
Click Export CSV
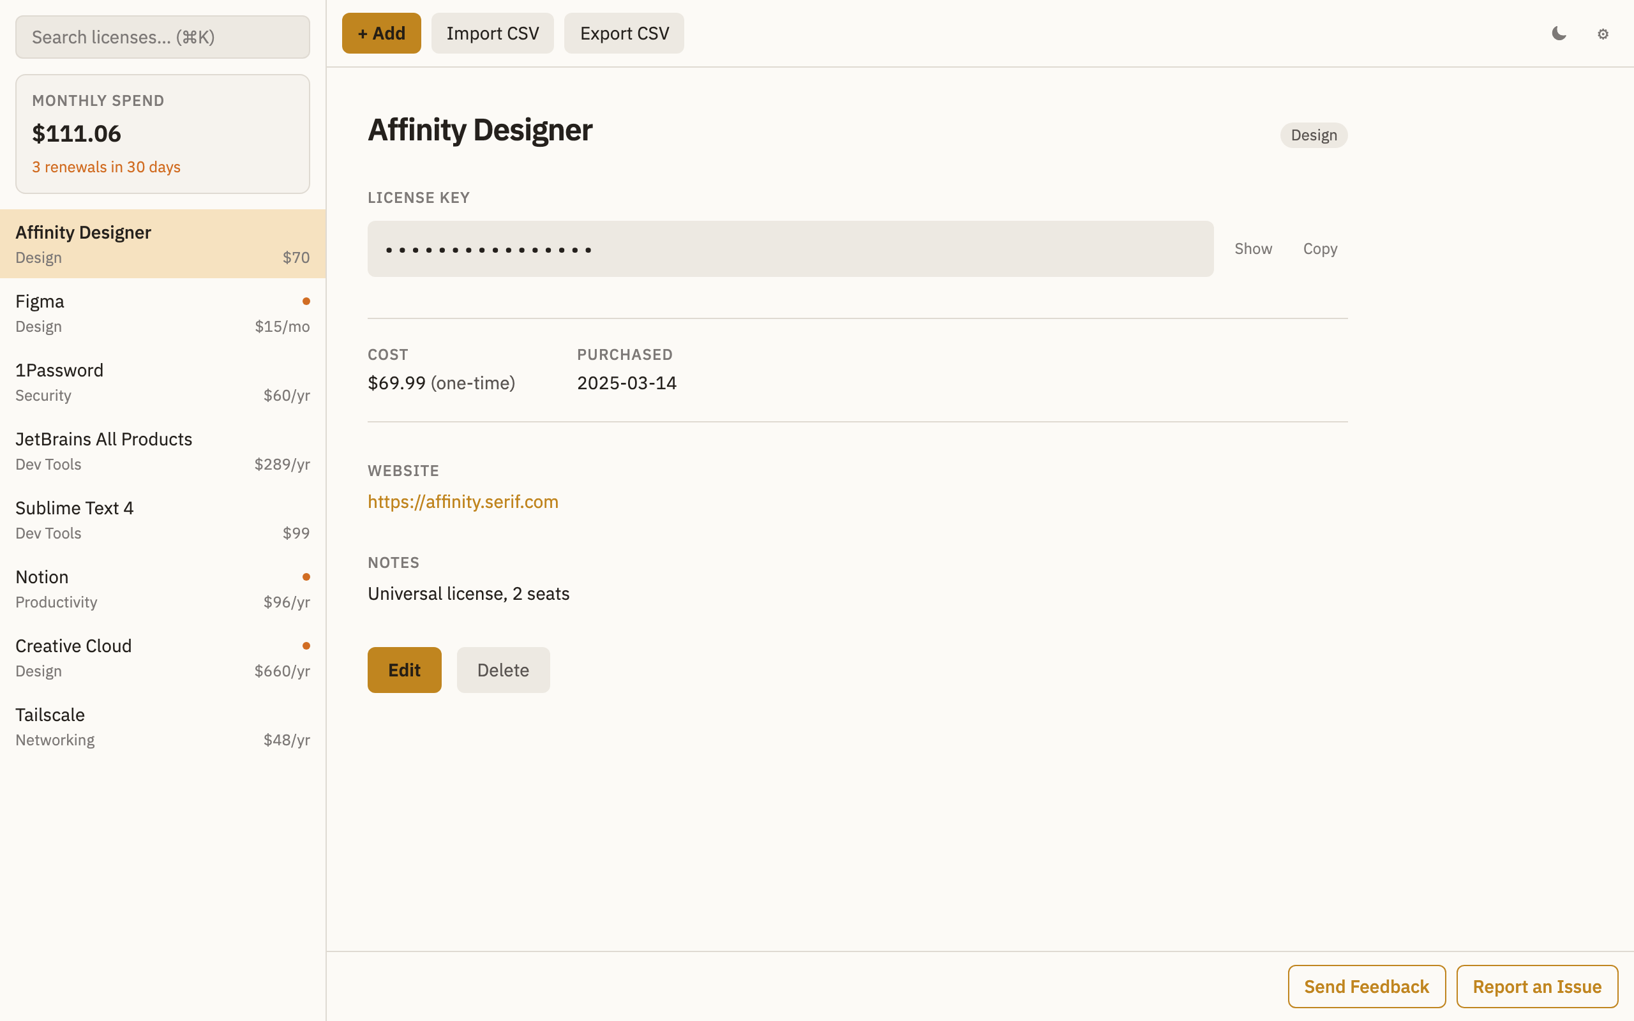point(625,33)
